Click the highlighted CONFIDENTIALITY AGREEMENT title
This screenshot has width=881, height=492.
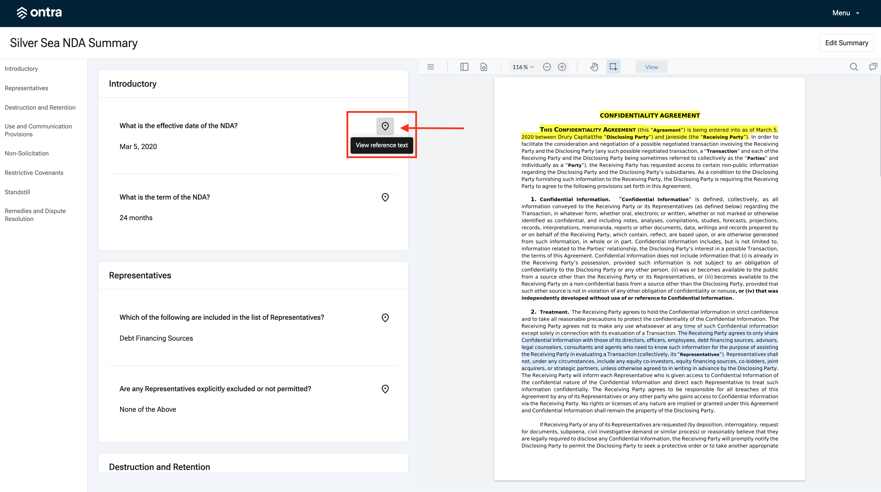point(650,115)
